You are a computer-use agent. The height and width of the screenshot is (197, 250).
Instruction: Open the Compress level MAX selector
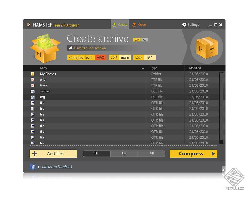87,58
